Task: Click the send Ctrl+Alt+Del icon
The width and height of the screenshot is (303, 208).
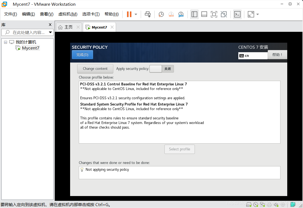Action: [148, 14]
